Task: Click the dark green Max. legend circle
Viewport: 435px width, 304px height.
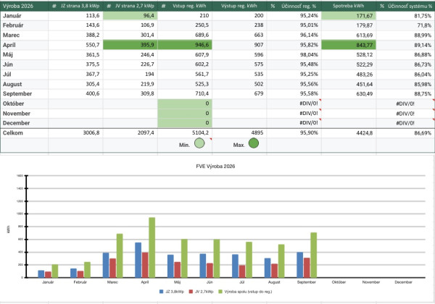Action: coord(254,143)
